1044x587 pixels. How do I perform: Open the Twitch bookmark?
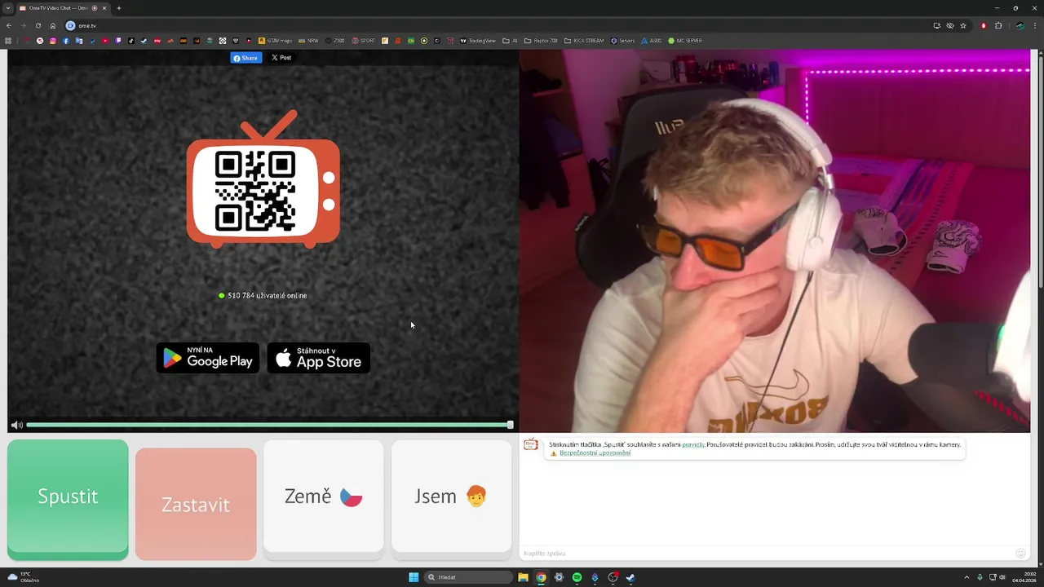point(118,41)
